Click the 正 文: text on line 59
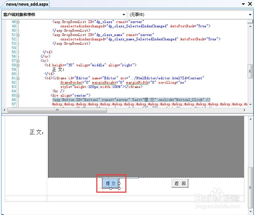This screenshot has width=254, height=215. coord(58,70)
